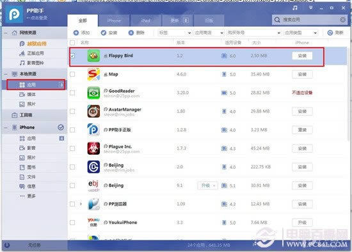Check the PP助手正版 row checkbox
352x252 pixels.
[x=72, y=130]
